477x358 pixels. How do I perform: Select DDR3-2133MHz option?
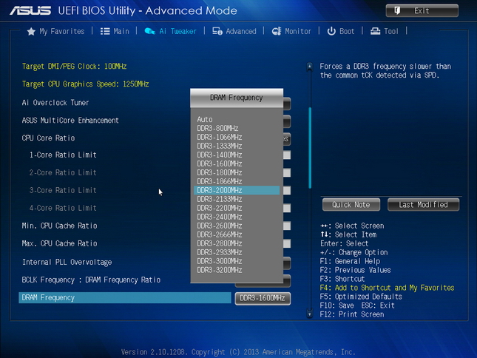tap(220, 199)
